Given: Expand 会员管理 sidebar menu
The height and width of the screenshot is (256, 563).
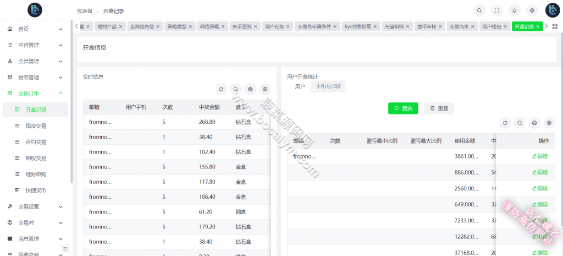Looking at the screenshot, I should click(35, 61).
